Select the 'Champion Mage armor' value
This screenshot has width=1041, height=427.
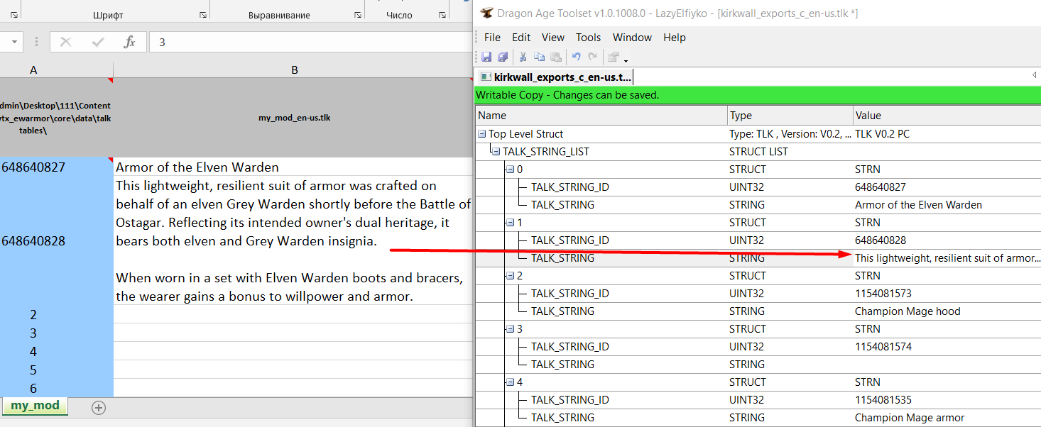pyautogui.click(x=910, y=418)
